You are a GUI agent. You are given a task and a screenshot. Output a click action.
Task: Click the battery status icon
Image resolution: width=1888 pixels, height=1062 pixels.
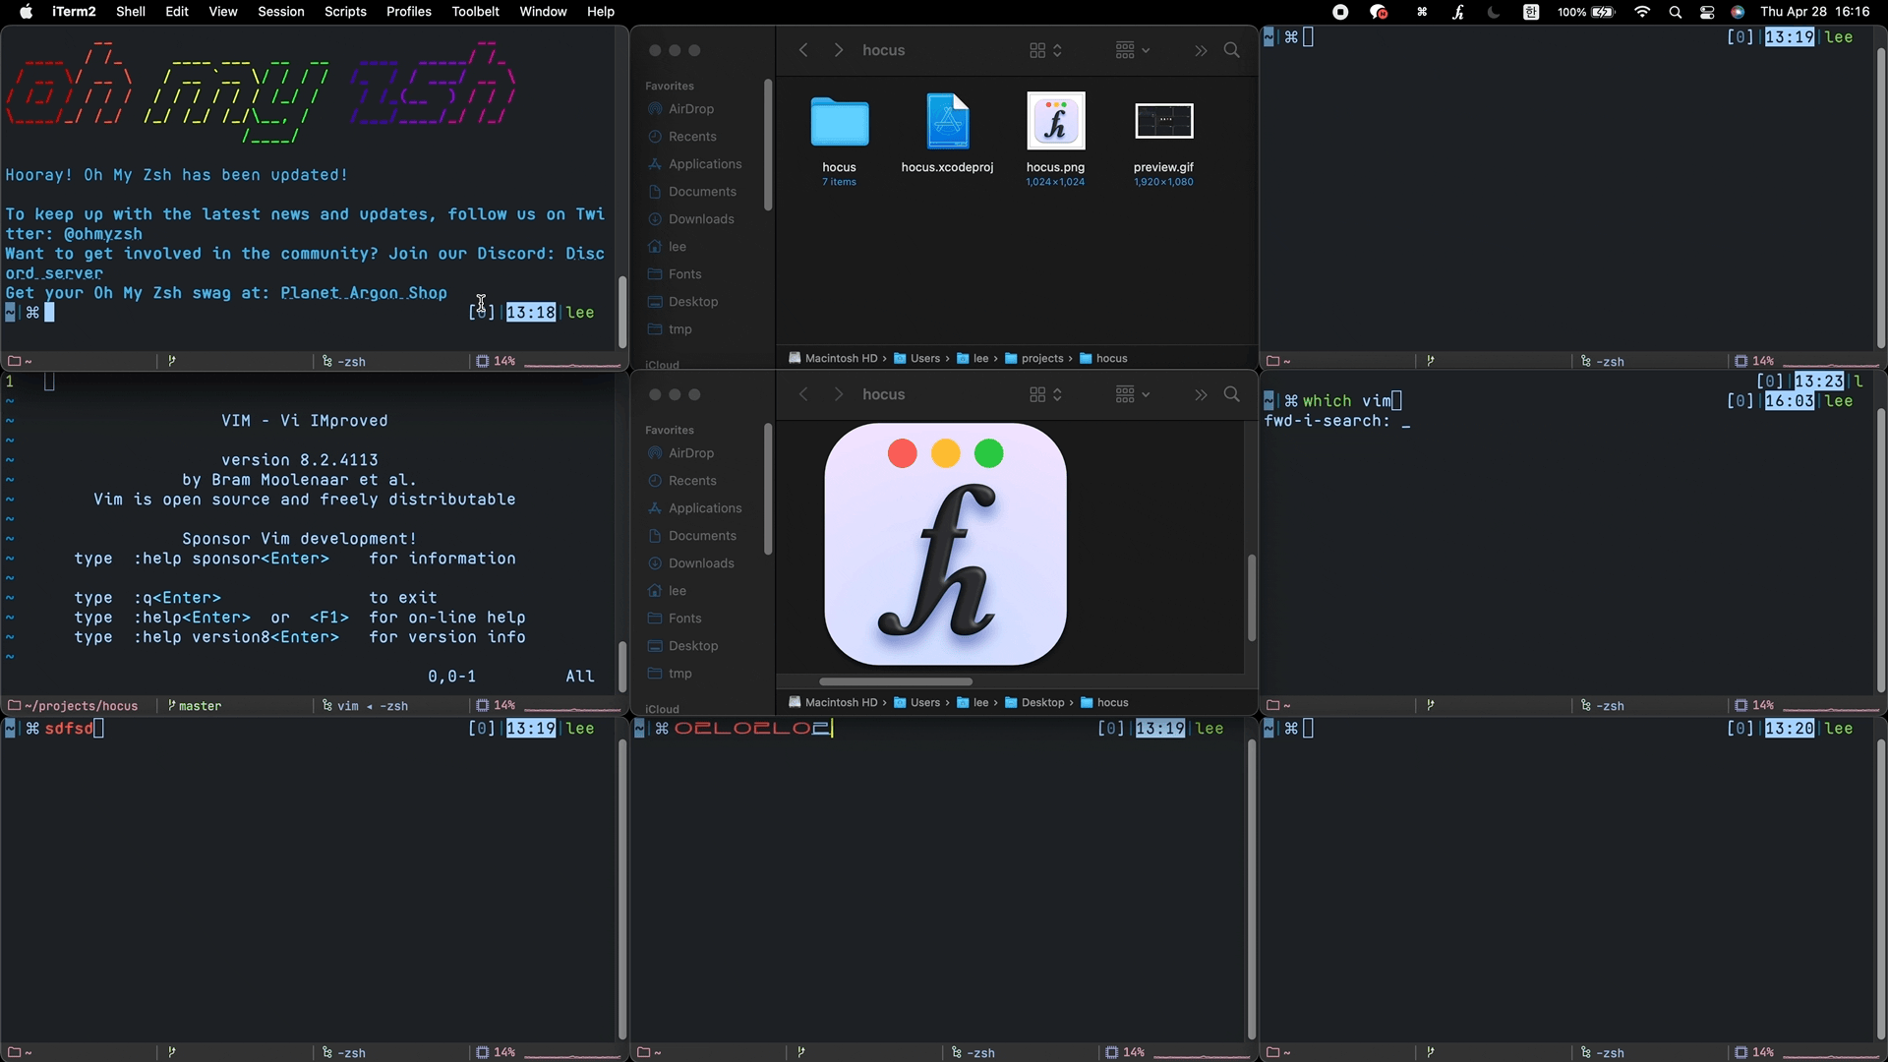[x=1603, y=12]
